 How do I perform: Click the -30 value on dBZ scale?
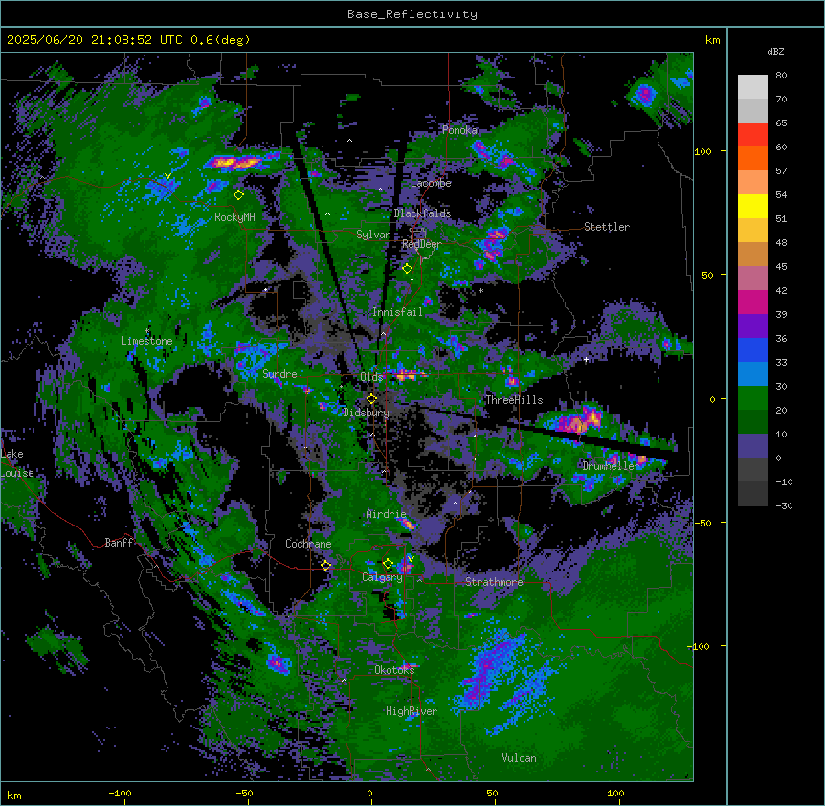[x=784, y=505]
